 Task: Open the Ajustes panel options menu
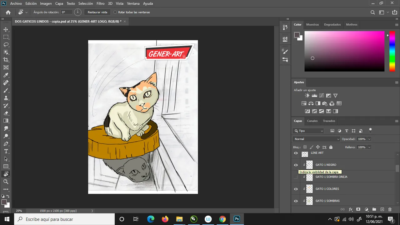coord(397,82)
